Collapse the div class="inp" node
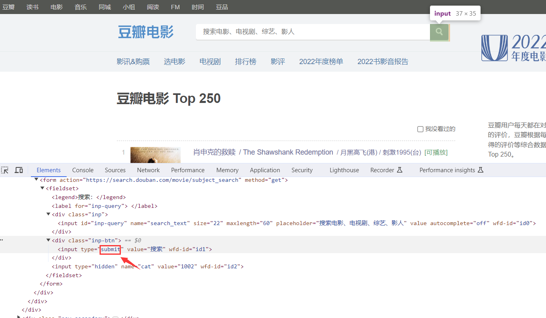 click(x=48, y=214)
